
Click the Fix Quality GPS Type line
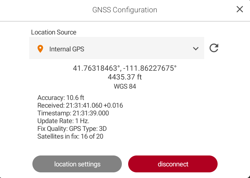pyautogui.click(x=72, y=129)
